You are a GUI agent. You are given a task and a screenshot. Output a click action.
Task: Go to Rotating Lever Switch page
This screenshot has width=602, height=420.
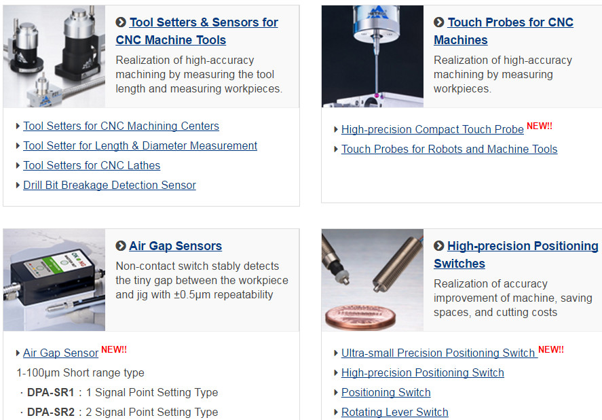tap(394, 412)
